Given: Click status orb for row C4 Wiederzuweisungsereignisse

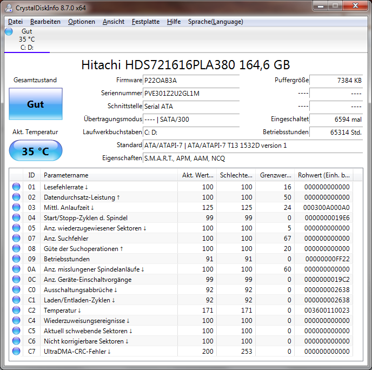Looking at the screenshot, I should point(16,320).
